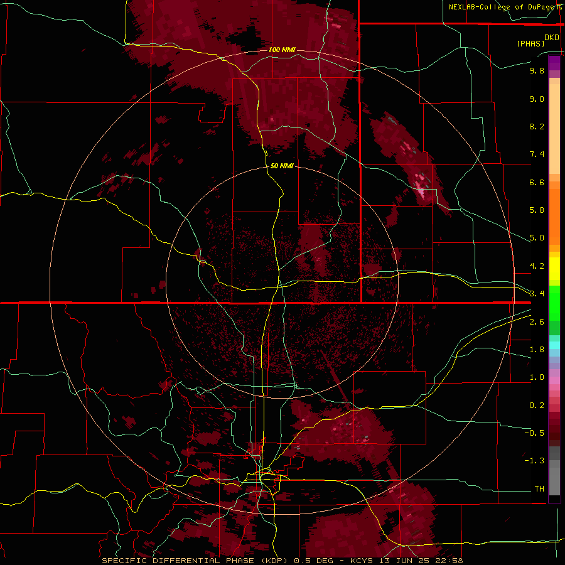The image size is (565, 565).
Task: Click the 5.8 value on the color scale
Action: 537,210
